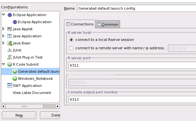Click the Java Applet icon

(x=10, y=29)
